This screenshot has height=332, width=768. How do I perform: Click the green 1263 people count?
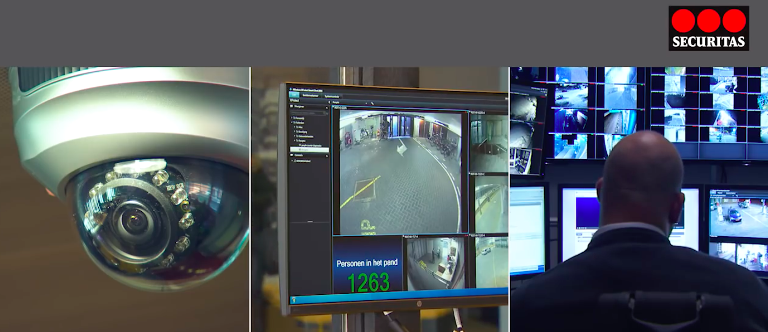coord(368,282)
